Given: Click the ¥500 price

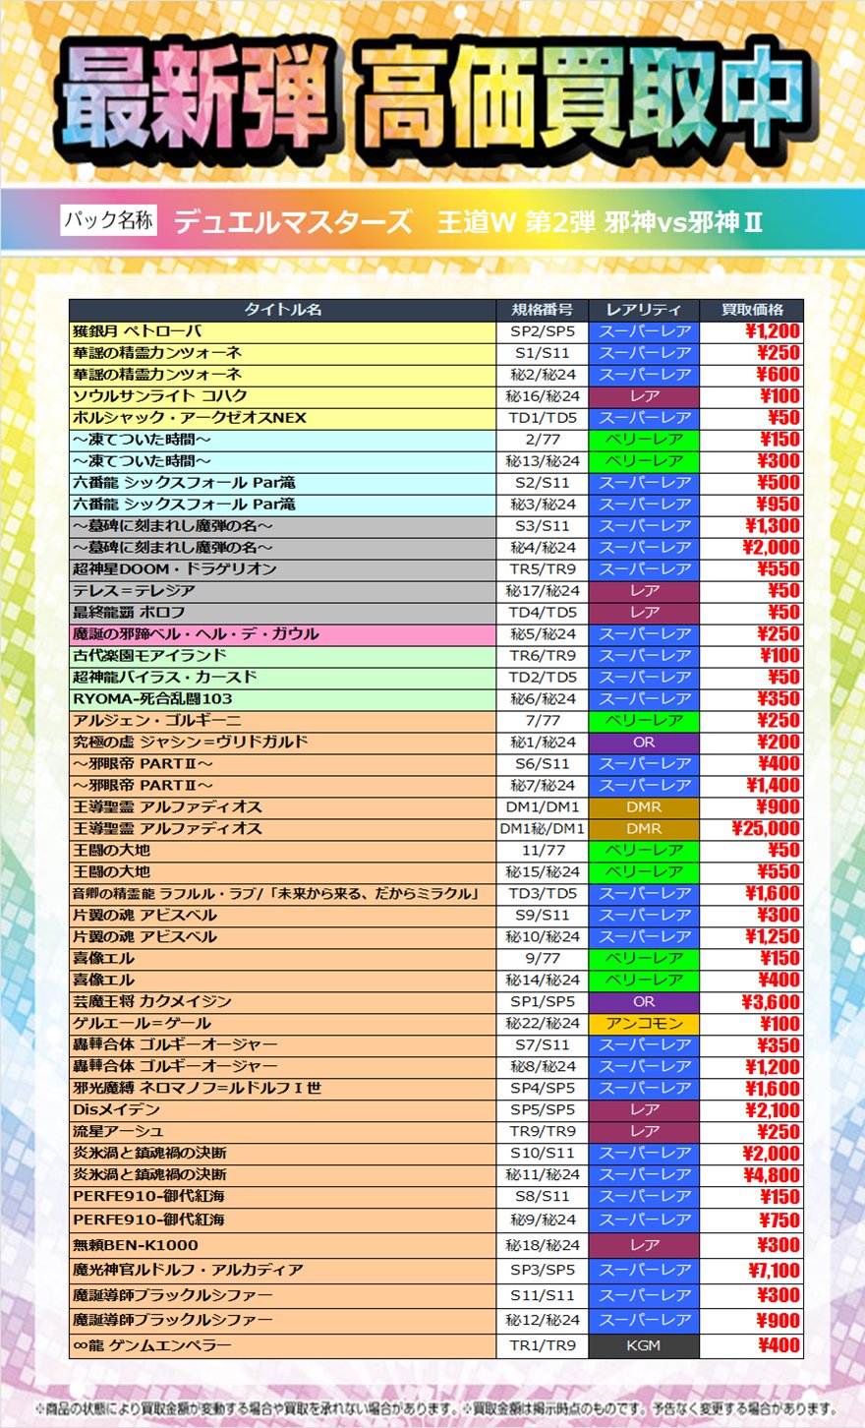Looking at the screenshot, I should pos(778,483).
